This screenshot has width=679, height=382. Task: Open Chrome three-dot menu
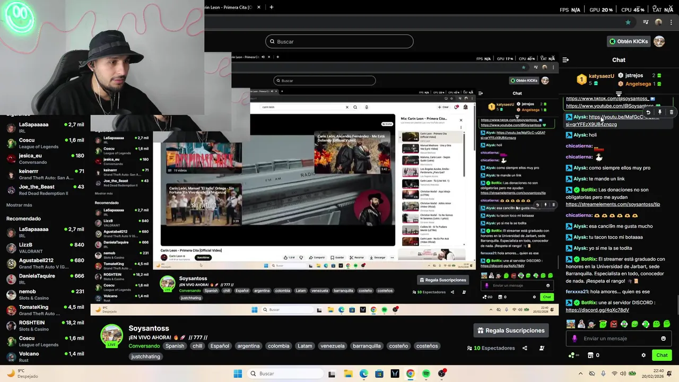[671, 22]
